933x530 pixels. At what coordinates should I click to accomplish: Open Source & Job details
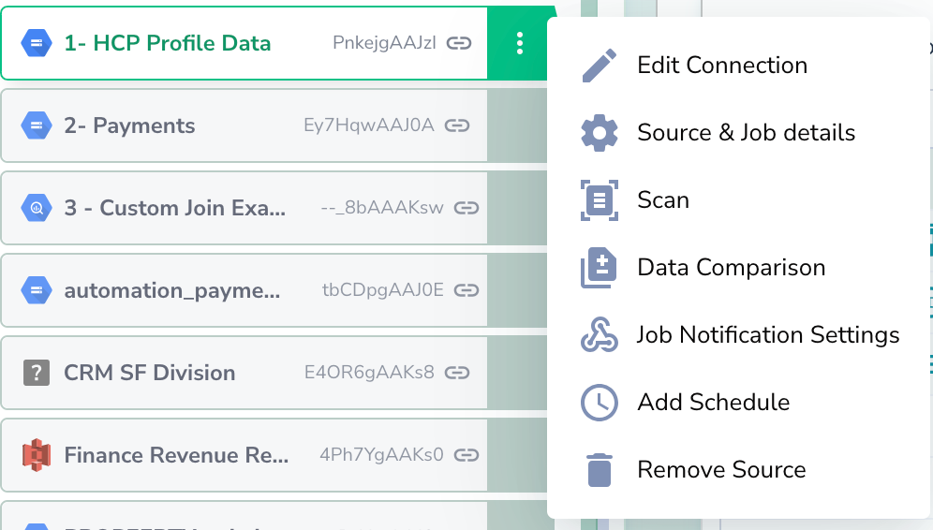click(x=746, y=133)
